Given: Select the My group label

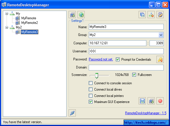Looking at the screenshot, I should [18, 14].
